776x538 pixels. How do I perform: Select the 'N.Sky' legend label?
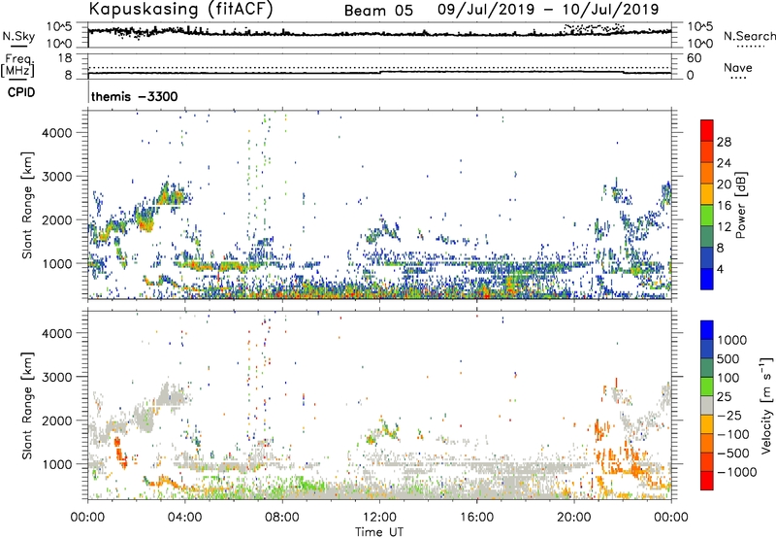click(18, 36)
